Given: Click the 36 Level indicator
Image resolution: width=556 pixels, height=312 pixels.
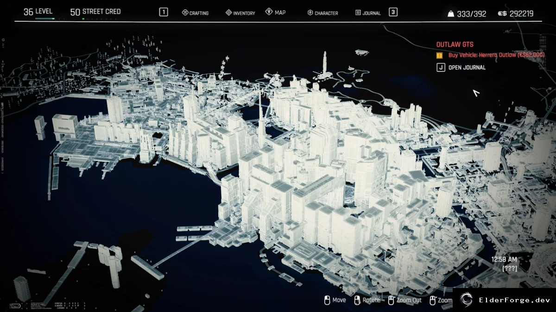Looking at the screenshot, I should 38,12.
